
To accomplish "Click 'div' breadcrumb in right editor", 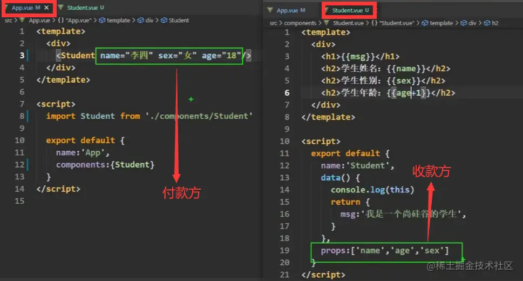I will coord(472,23).
